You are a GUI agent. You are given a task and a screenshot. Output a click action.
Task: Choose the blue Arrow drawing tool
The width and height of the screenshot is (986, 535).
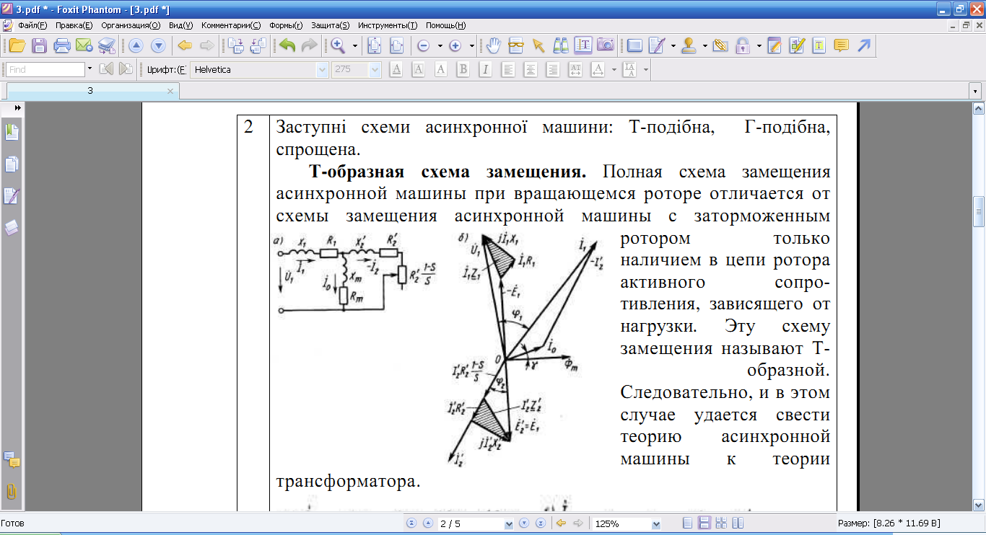coord(863,45)
